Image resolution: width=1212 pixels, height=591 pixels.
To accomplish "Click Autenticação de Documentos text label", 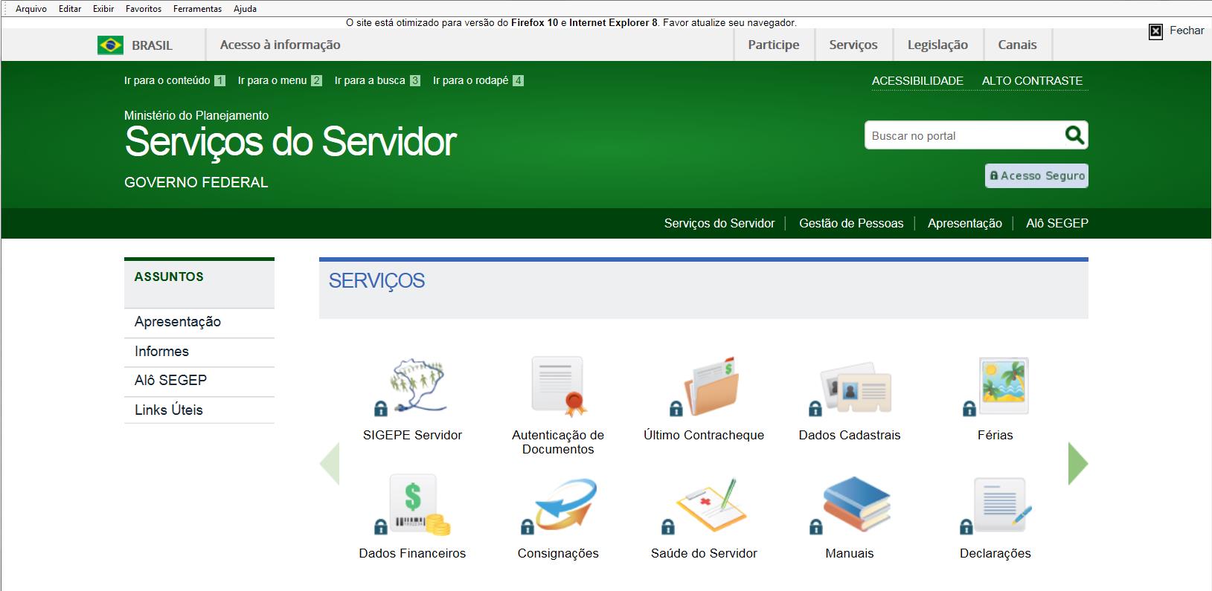I will [x=558, y=442].
